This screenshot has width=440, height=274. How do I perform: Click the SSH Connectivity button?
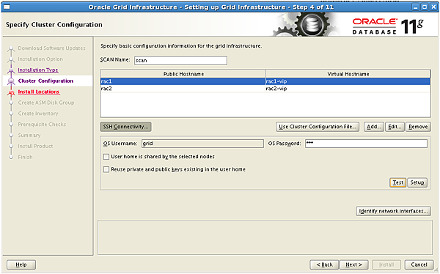coord(125,127)
